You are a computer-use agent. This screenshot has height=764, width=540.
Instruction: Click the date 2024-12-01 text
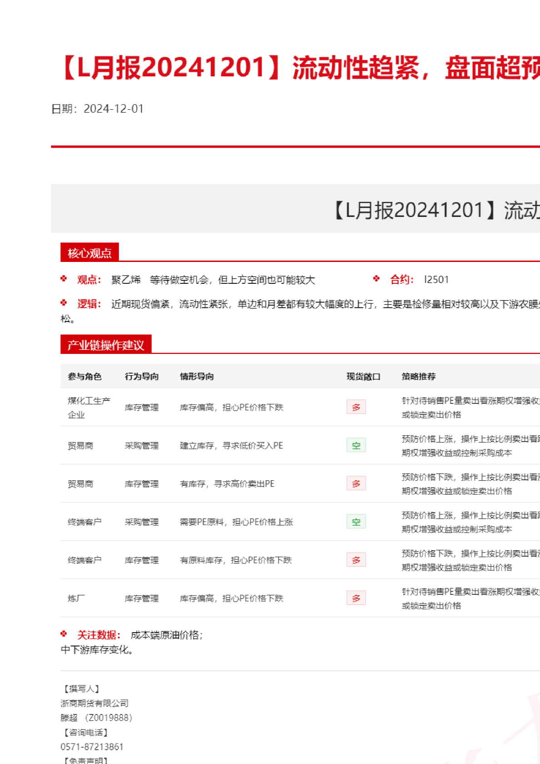114,109
